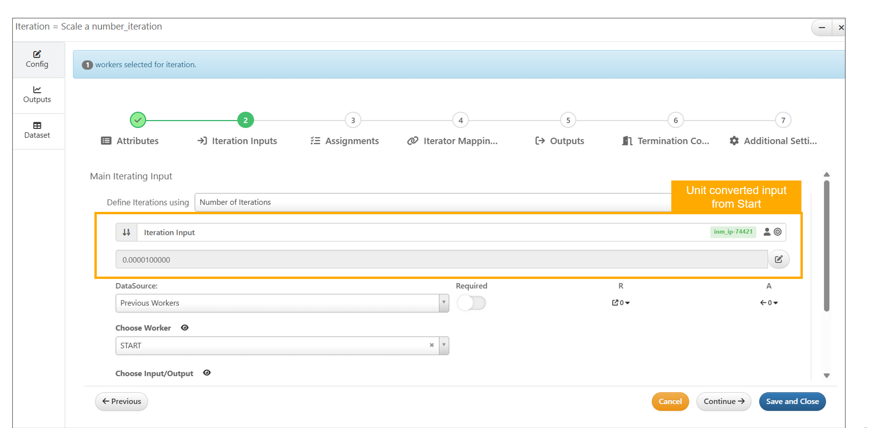Viewport: 870px width, 428px height.
Task: Click the 0.0000100000 value field
Action: click(441, 260)
